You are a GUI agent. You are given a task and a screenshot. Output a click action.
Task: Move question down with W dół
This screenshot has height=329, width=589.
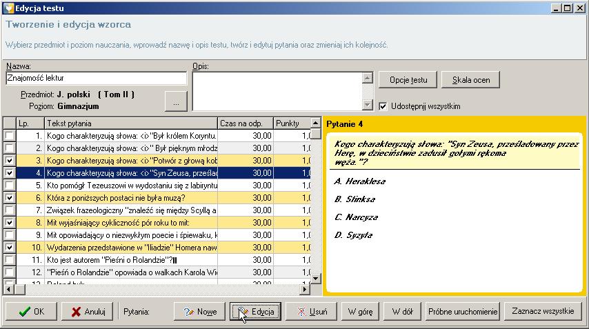[x=402, y=311]
